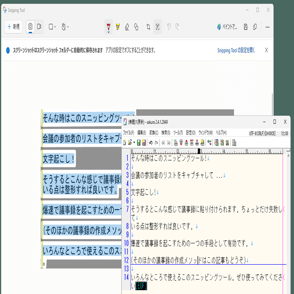
Task: Click the Snipping Tool vertical scrollbar
Action: tap(272, 104)
